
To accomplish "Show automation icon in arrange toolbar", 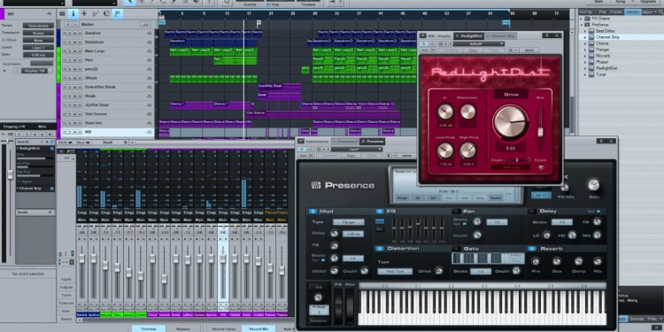I will coord(96,13).
